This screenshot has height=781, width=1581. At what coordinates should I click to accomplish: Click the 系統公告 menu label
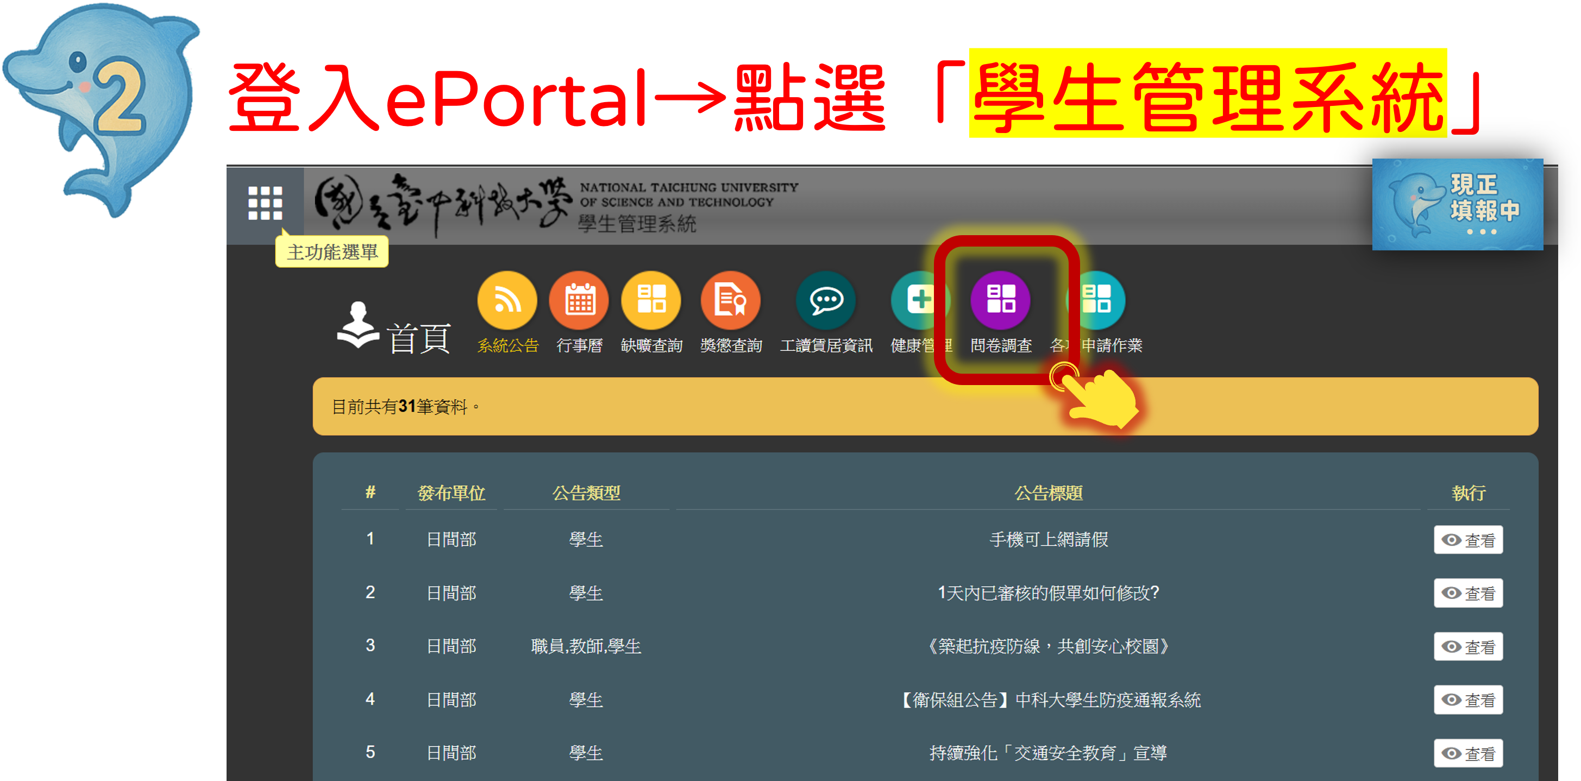(507, 345)
